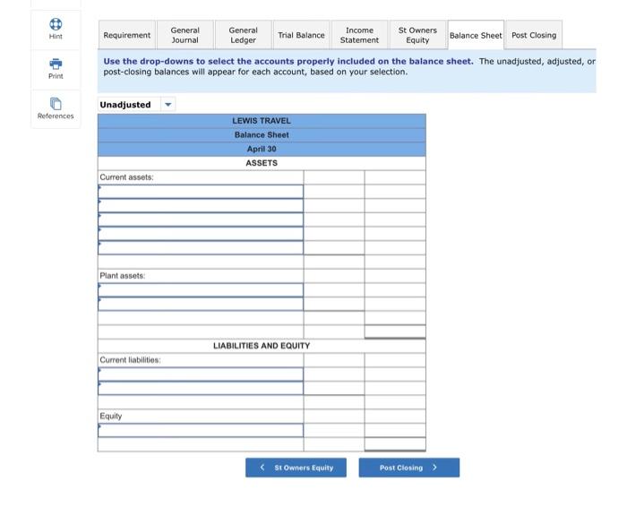The width and height of the screenshot is (627, 516).
Task: Open the Unadjusted balance type dropdown arrow
Action: (x=168, y=105)
